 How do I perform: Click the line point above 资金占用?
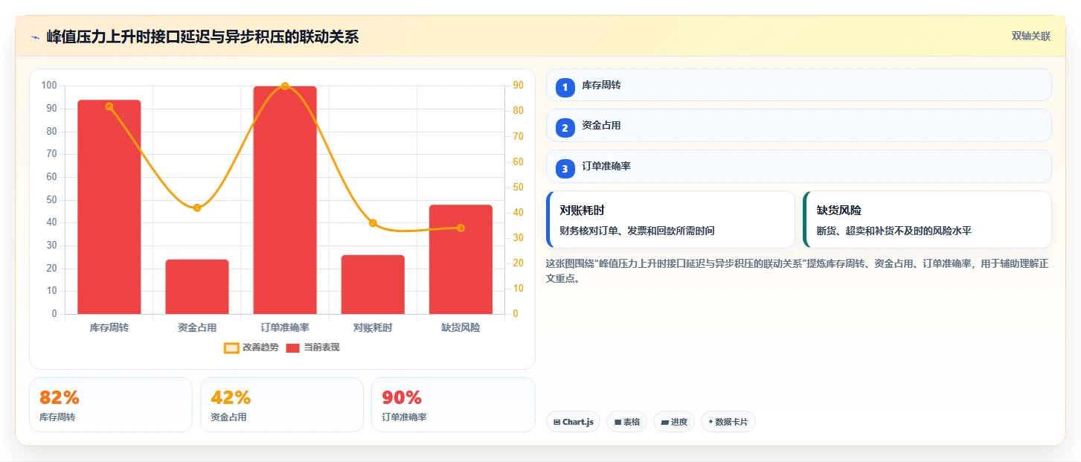[197, 208]
